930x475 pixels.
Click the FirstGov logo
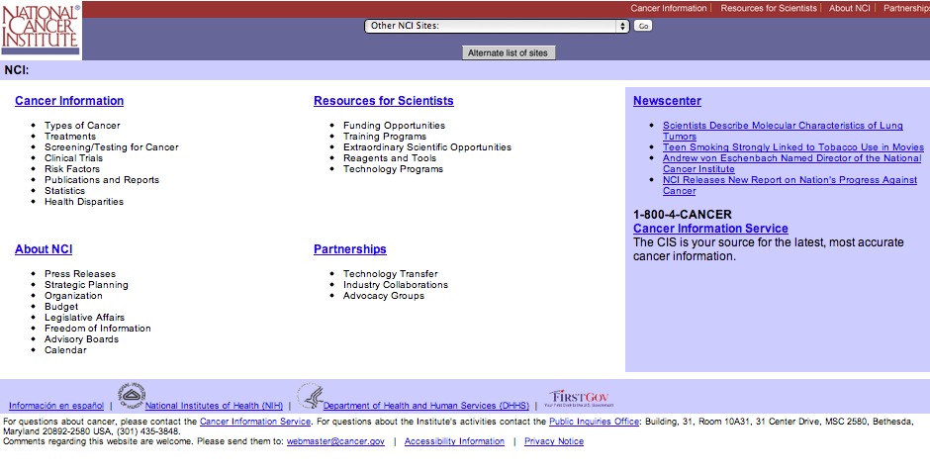[579, 398]
